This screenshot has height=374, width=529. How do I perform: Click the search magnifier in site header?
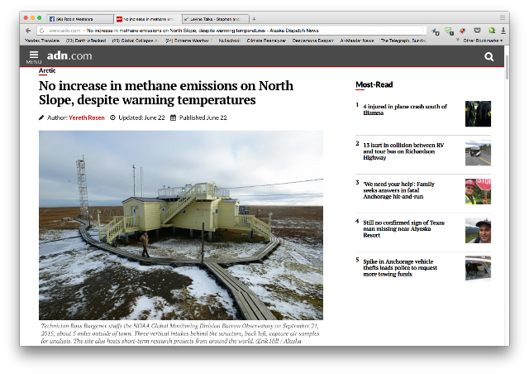point(488,56)
